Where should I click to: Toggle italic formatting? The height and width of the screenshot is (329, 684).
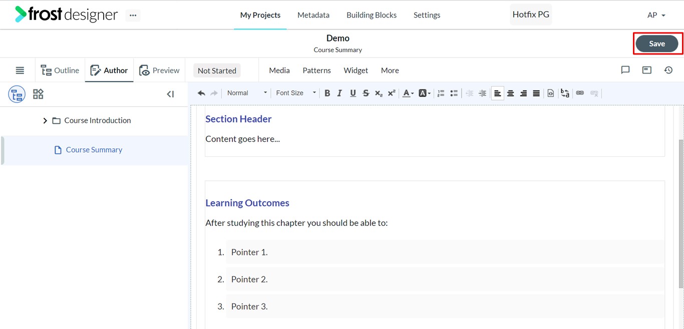pos(339,93)
